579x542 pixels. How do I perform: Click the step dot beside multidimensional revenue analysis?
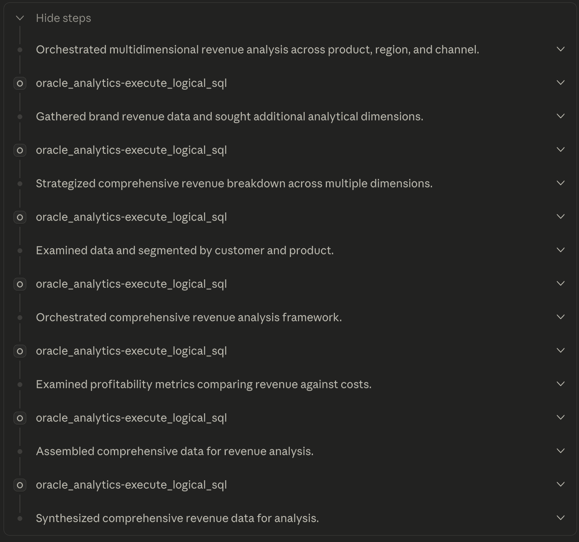(20, 49)
